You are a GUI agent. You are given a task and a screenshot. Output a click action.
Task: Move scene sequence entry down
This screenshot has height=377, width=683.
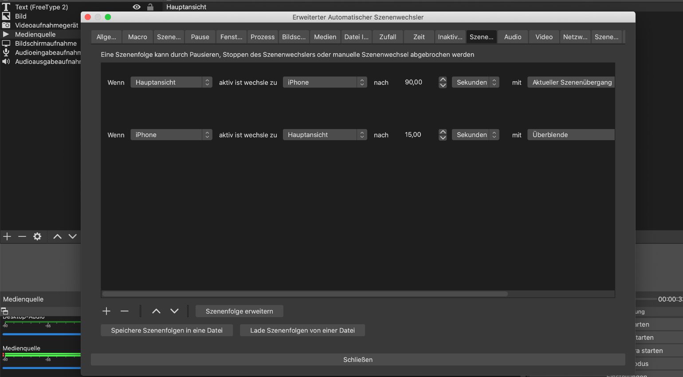point(174,311)
